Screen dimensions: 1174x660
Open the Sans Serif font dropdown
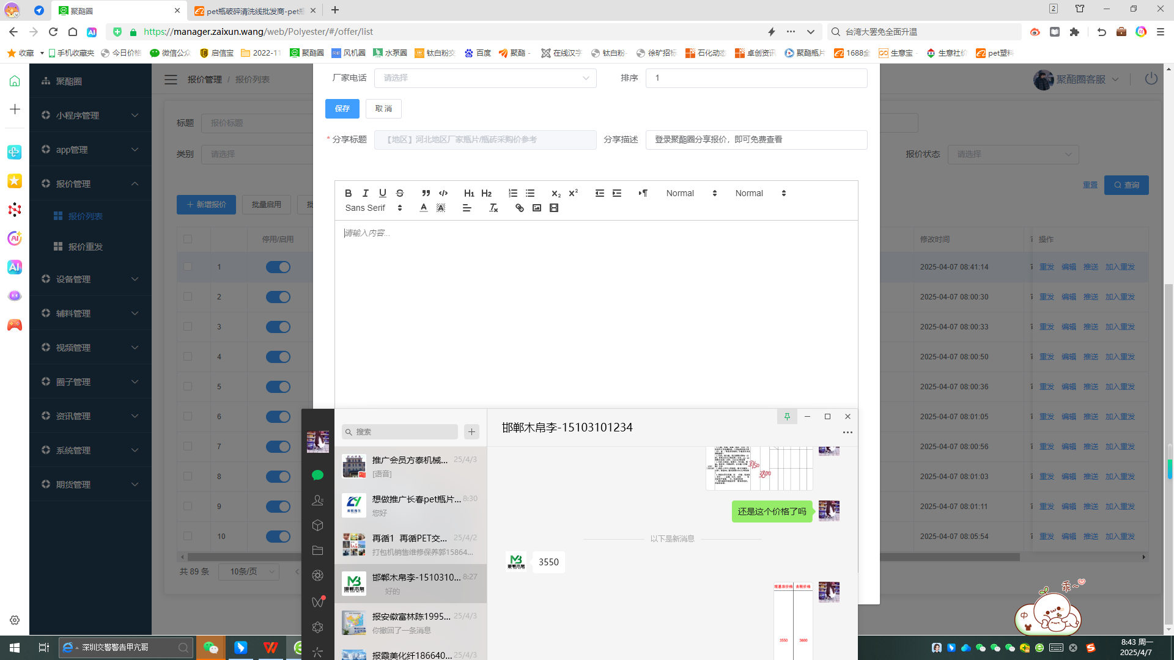tap(373, 208)
